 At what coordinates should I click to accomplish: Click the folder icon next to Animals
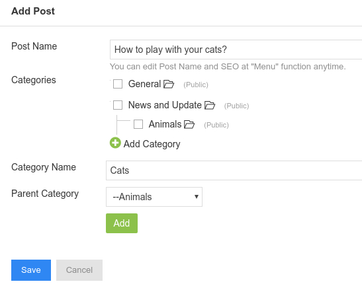pyautogui.click(x=189, y=124)
